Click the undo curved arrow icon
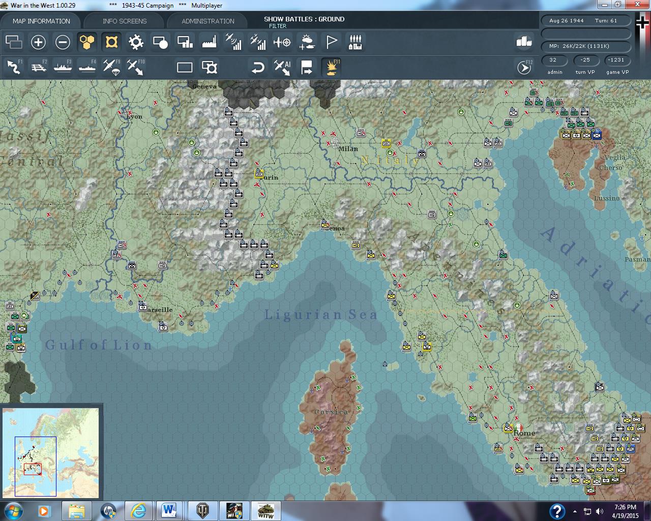The width and height of the screenshot is (651, 521). click(x=258, y=67)
